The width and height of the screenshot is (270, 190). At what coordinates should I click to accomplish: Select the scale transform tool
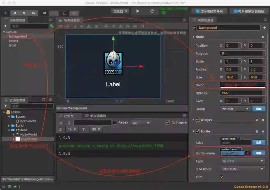click(x=24, y=13)
